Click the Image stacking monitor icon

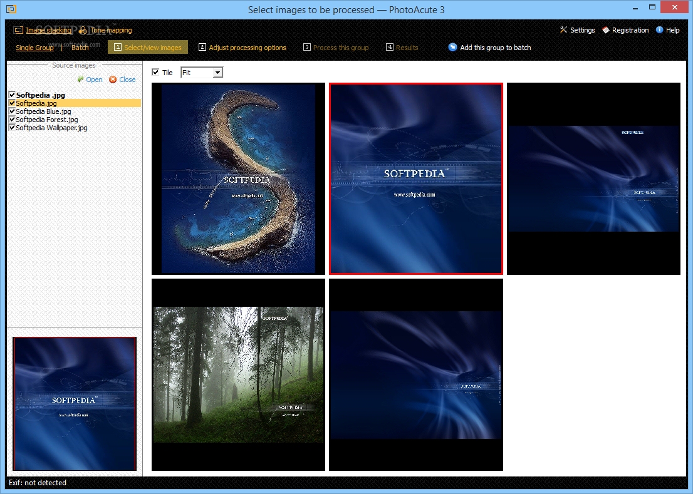[x=18, y=30]
